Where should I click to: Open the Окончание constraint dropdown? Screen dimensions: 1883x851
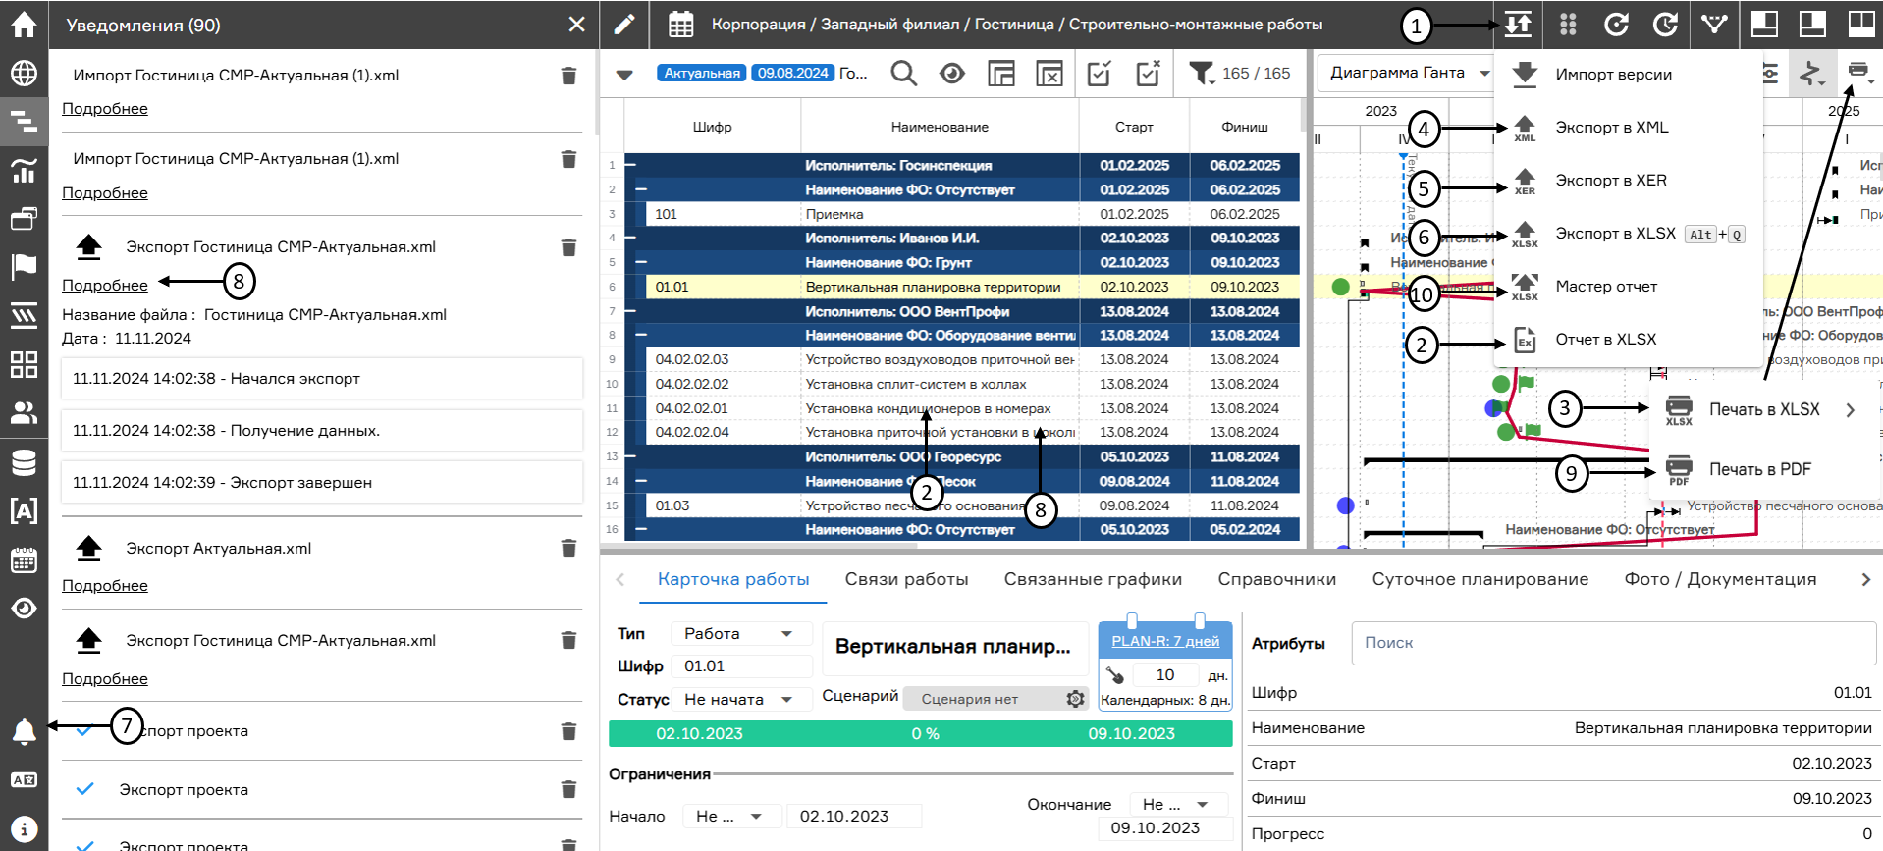pyautogui.click(x=1178, y=805)
